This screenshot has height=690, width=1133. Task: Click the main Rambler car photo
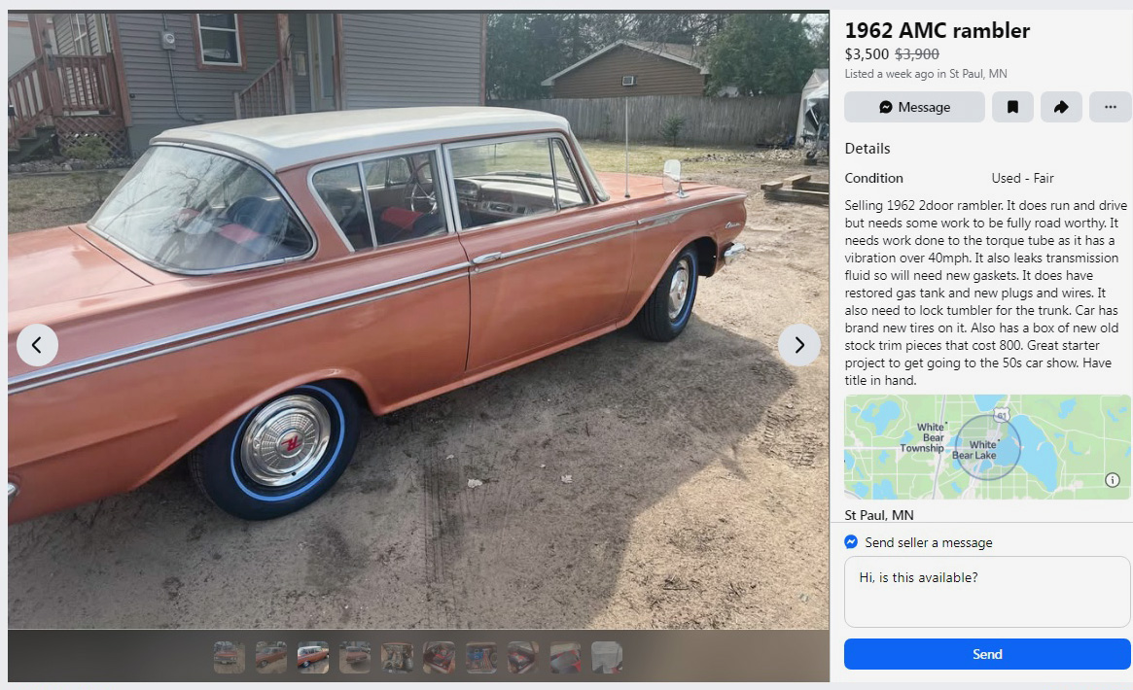click(x=418, y=320)
